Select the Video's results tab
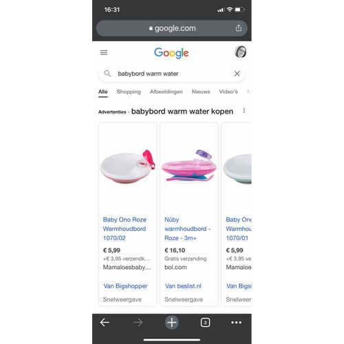344x344 pixels. click(x=228, y=92)
